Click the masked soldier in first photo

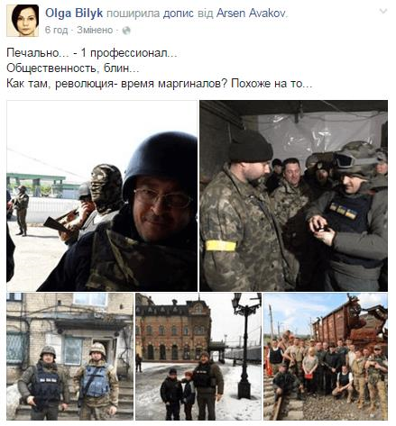(x=105, y=192)
